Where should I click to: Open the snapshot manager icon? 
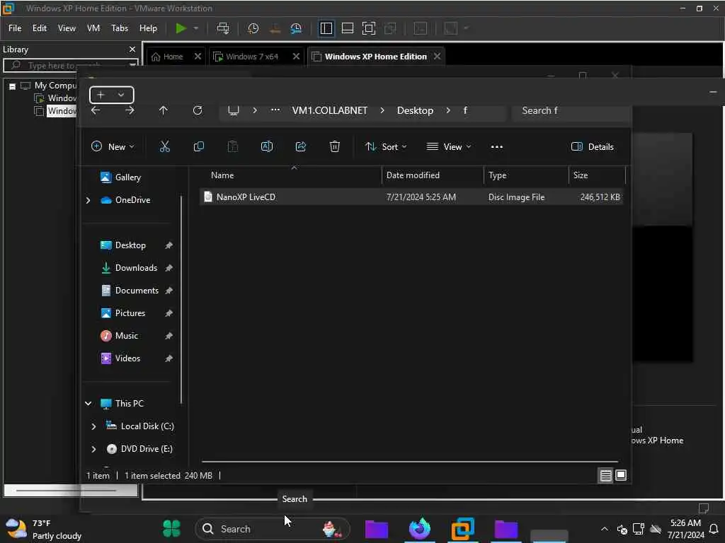296,28
